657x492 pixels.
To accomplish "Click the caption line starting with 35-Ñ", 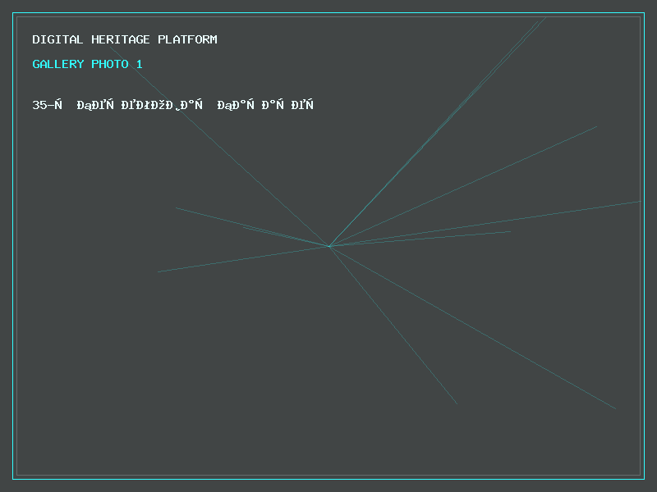I will point(172,105).
